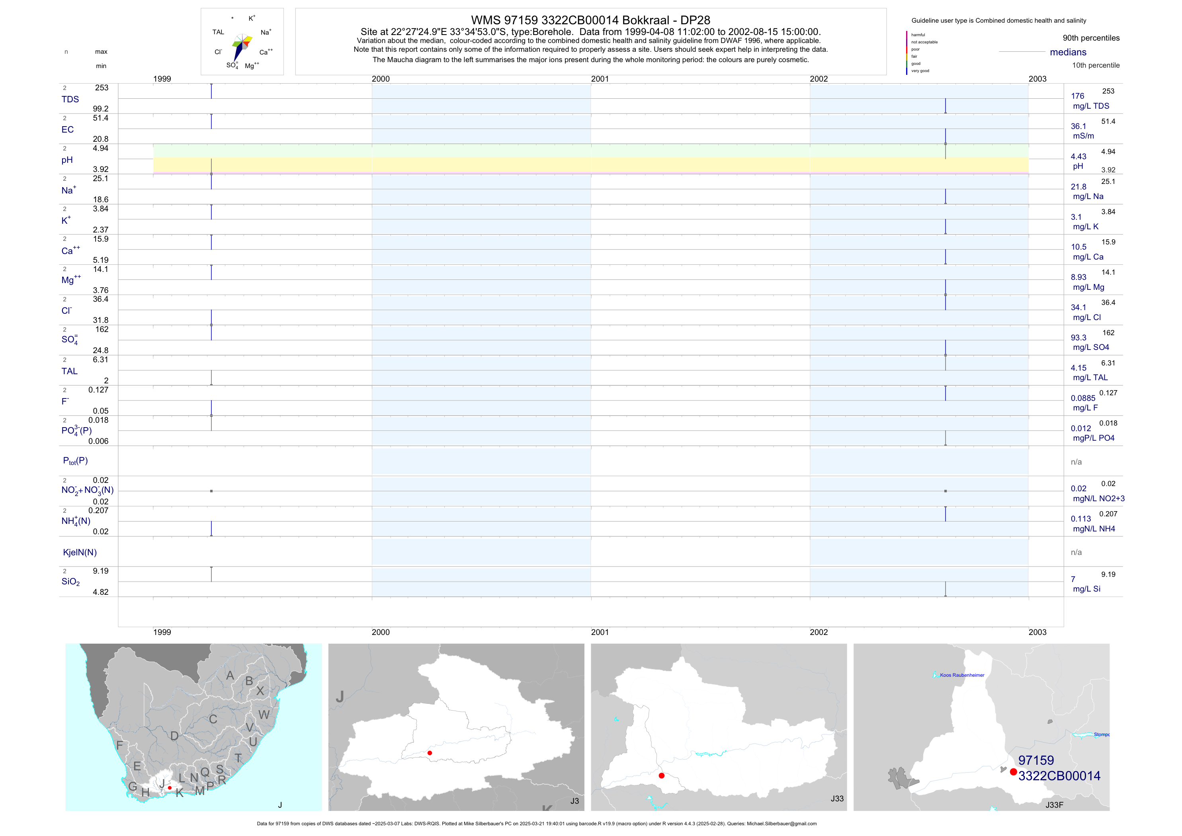
Task: Click the 2003 year label on bottom axis
Action: tap(1037, 632)
